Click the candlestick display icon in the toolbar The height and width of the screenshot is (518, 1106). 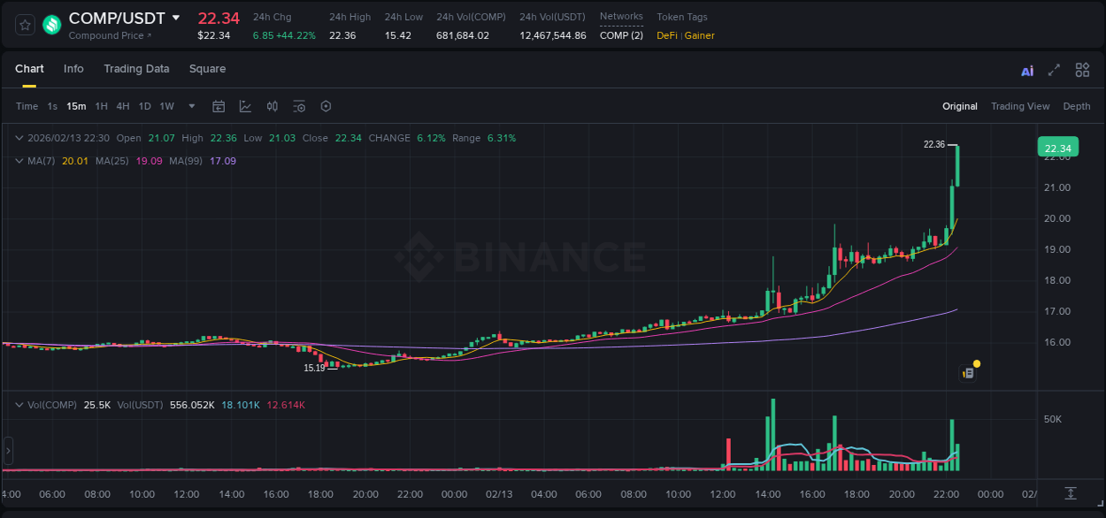coord(272,106)
